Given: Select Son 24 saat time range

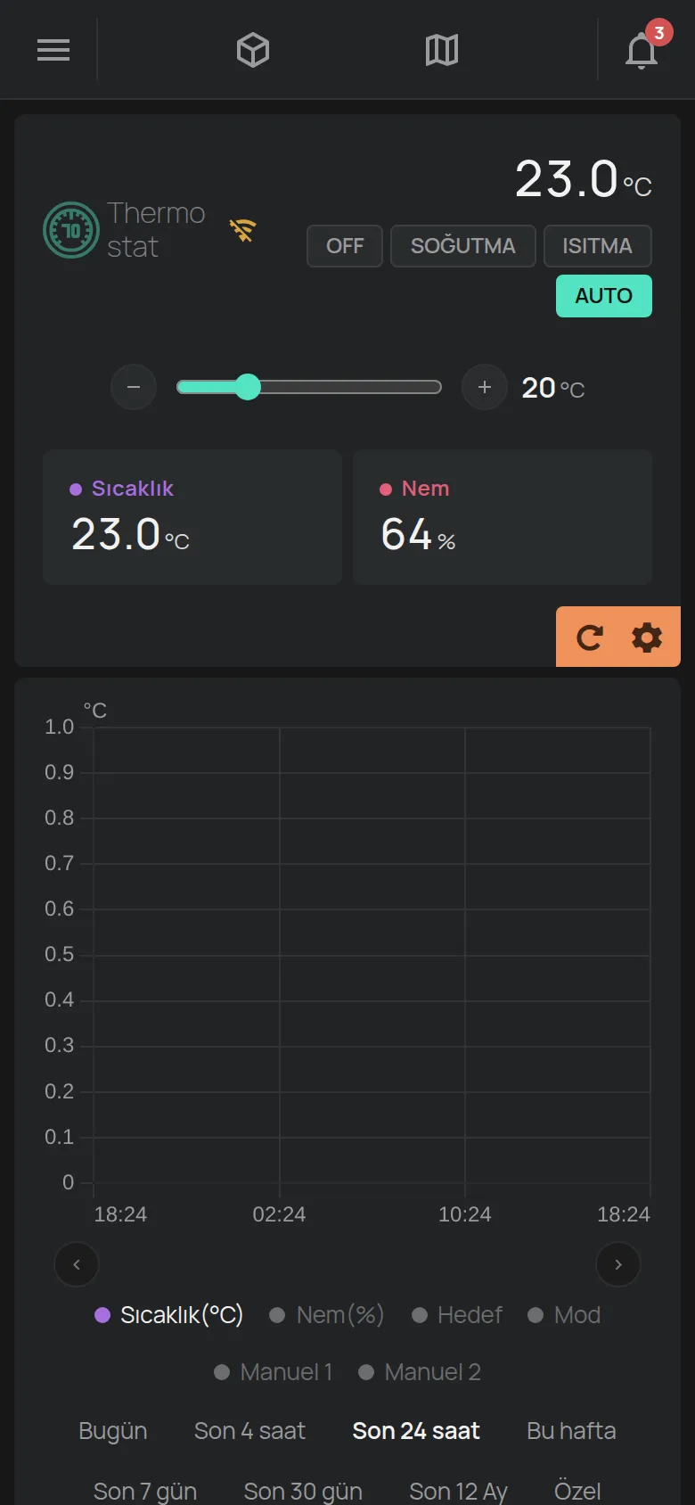Looking at the screenshot, I should coord(416,1431).
